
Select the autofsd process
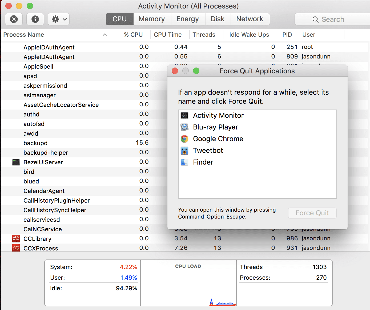pos(34,124)
